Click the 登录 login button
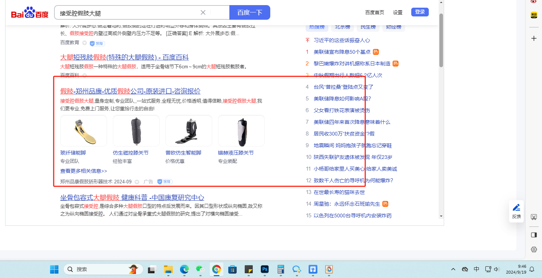Viewport: 542px width, 278px height. tap(420, 12)
